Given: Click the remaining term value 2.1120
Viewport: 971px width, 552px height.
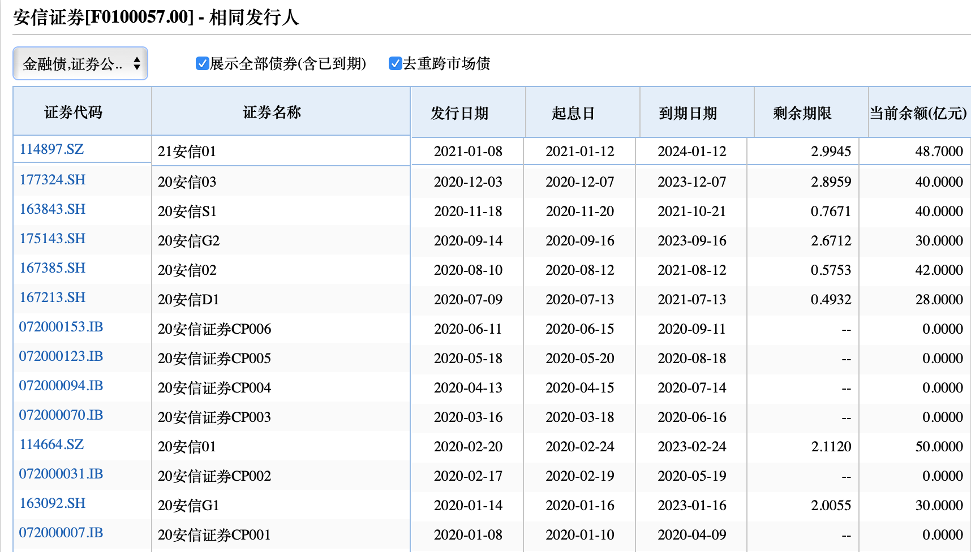Looking at the screenshot, I should (x=831, y=446).
